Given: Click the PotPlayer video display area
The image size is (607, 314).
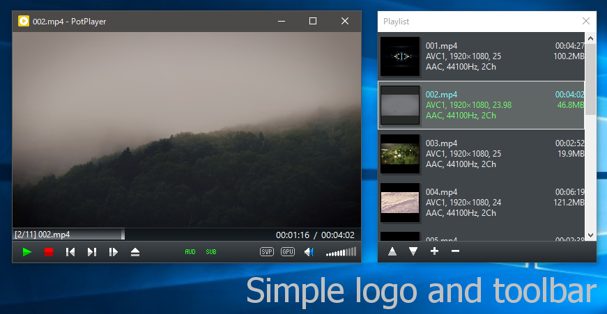Looking at the screenshot, I should (x=187, y=129).
